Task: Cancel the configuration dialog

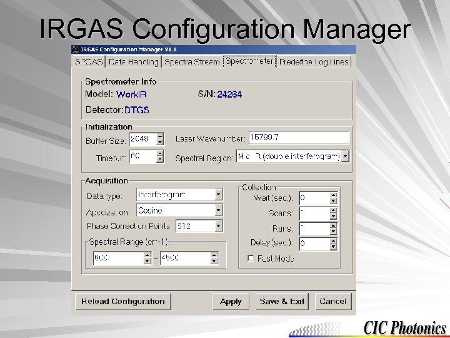Action: [333, 301]
